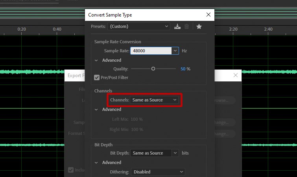
Task: Close the Convert Sample Type dialog
Action: tap(208, 15)
